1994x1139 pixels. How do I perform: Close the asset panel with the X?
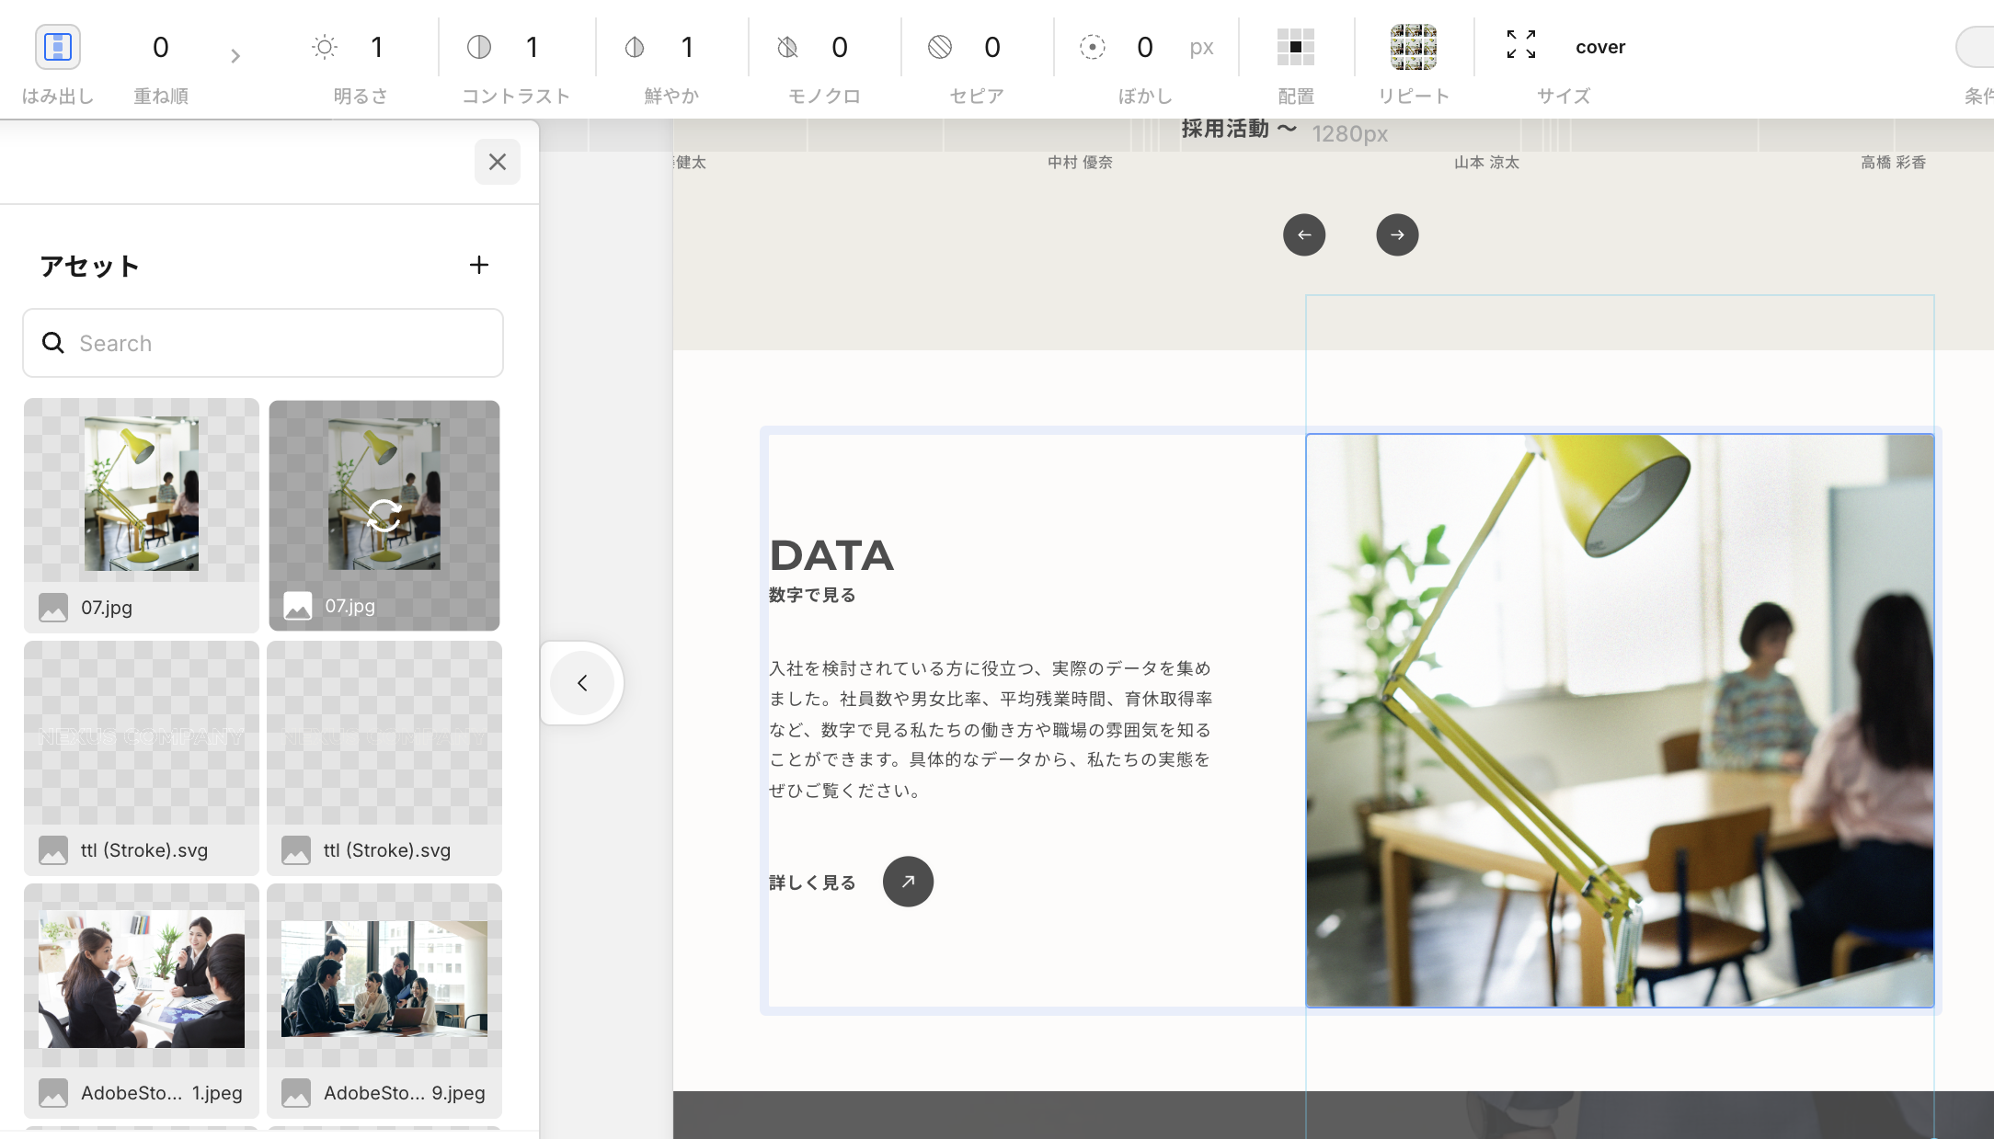[x=498, y=162]
